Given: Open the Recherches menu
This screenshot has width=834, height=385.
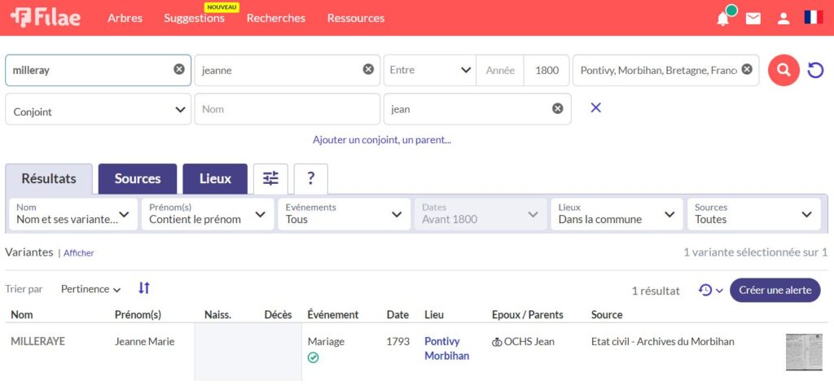Looking at the screenshot, I should click(x=276, y=18).
